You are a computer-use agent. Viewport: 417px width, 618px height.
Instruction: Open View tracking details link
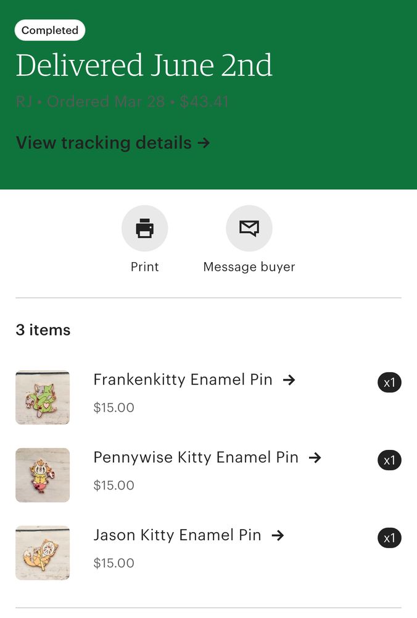pos(103,143)
